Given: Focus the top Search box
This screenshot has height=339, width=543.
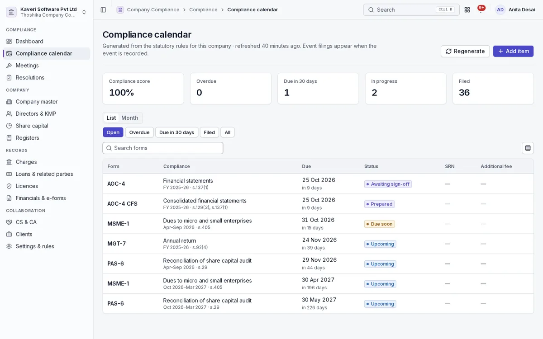Looking at the screenshot, I should point(411,9).
